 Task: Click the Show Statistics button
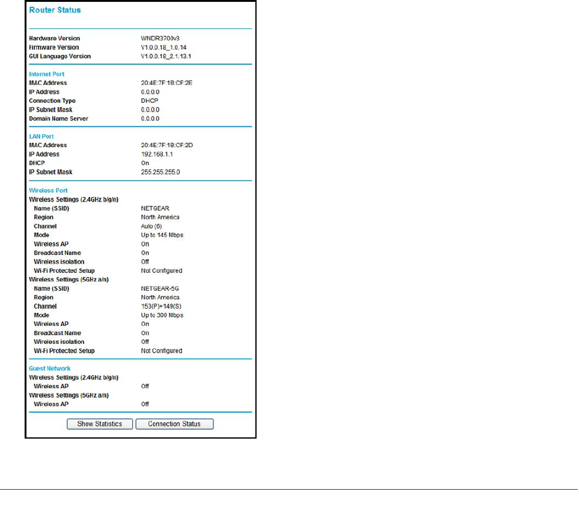(x=100, y=424)
